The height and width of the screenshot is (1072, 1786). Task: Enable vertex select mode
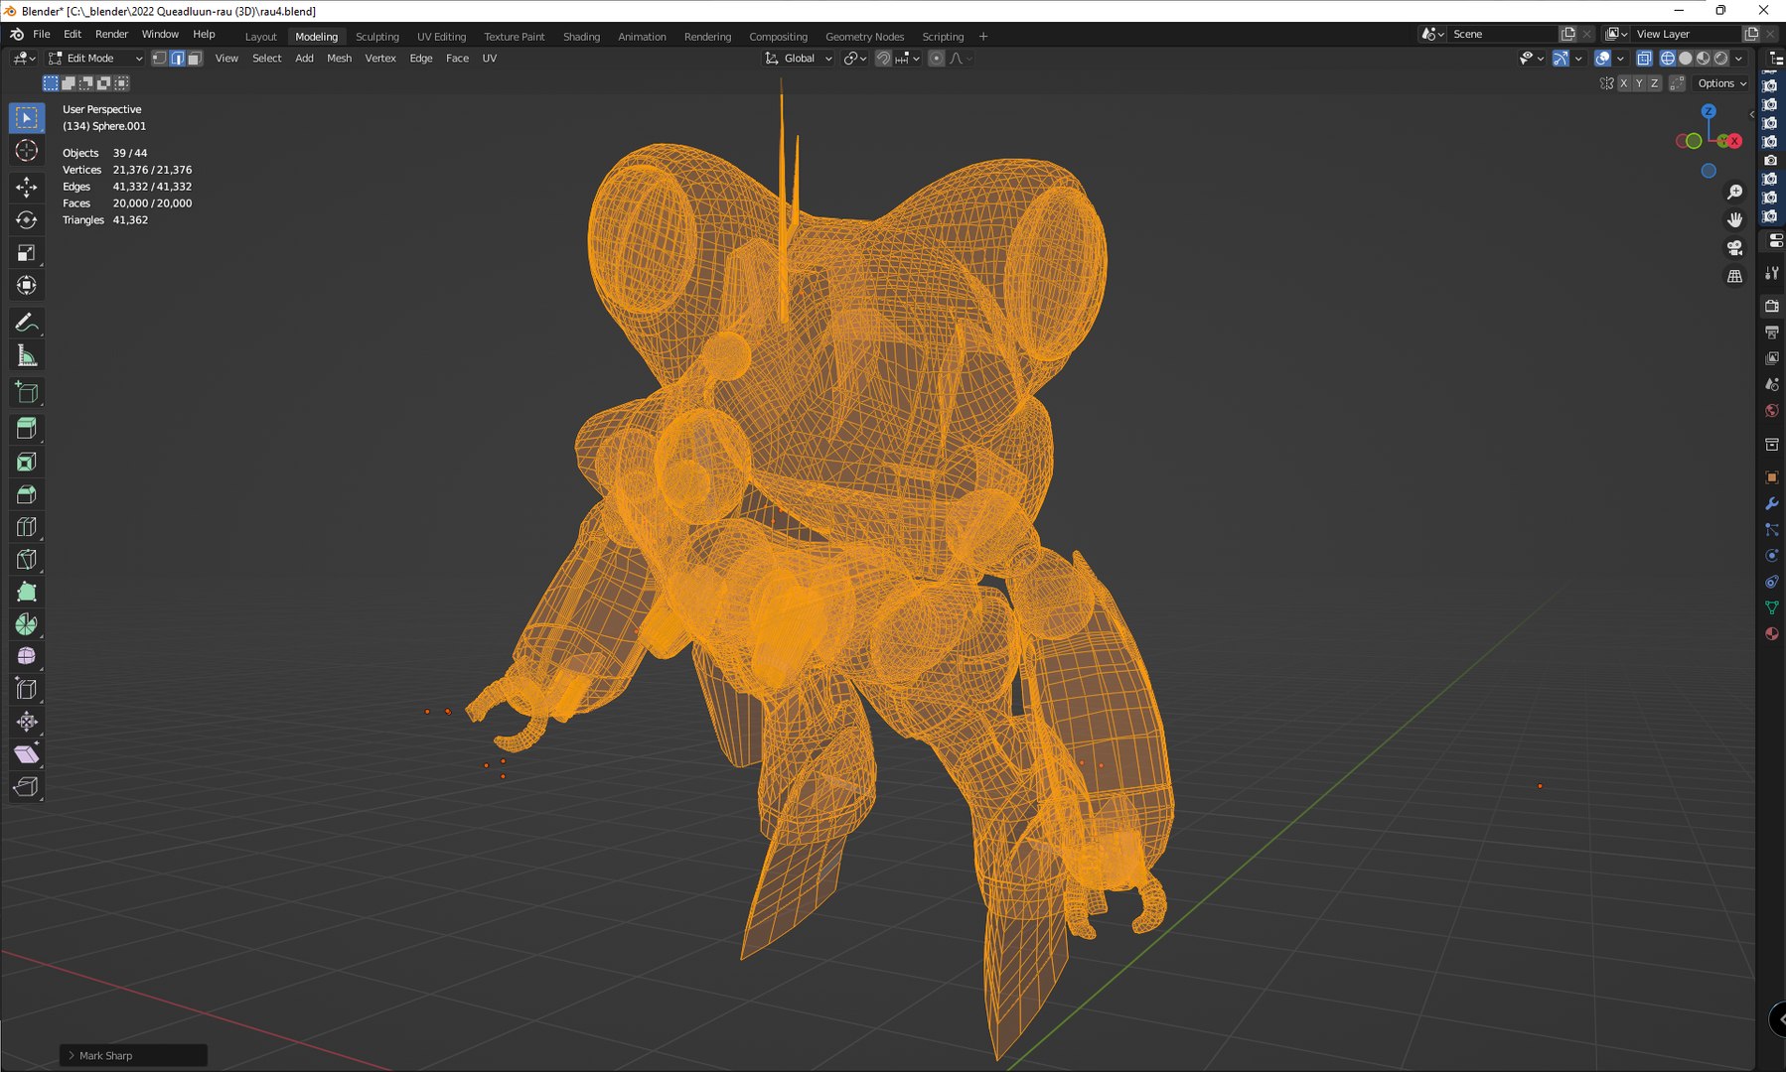pos(159,59)
